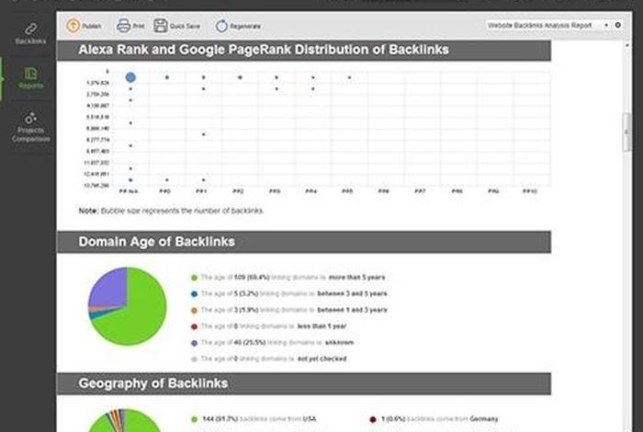The width and height of the screenshot is (643, 432).
Task: Print the report using the Print button
Action: (130, 26)
